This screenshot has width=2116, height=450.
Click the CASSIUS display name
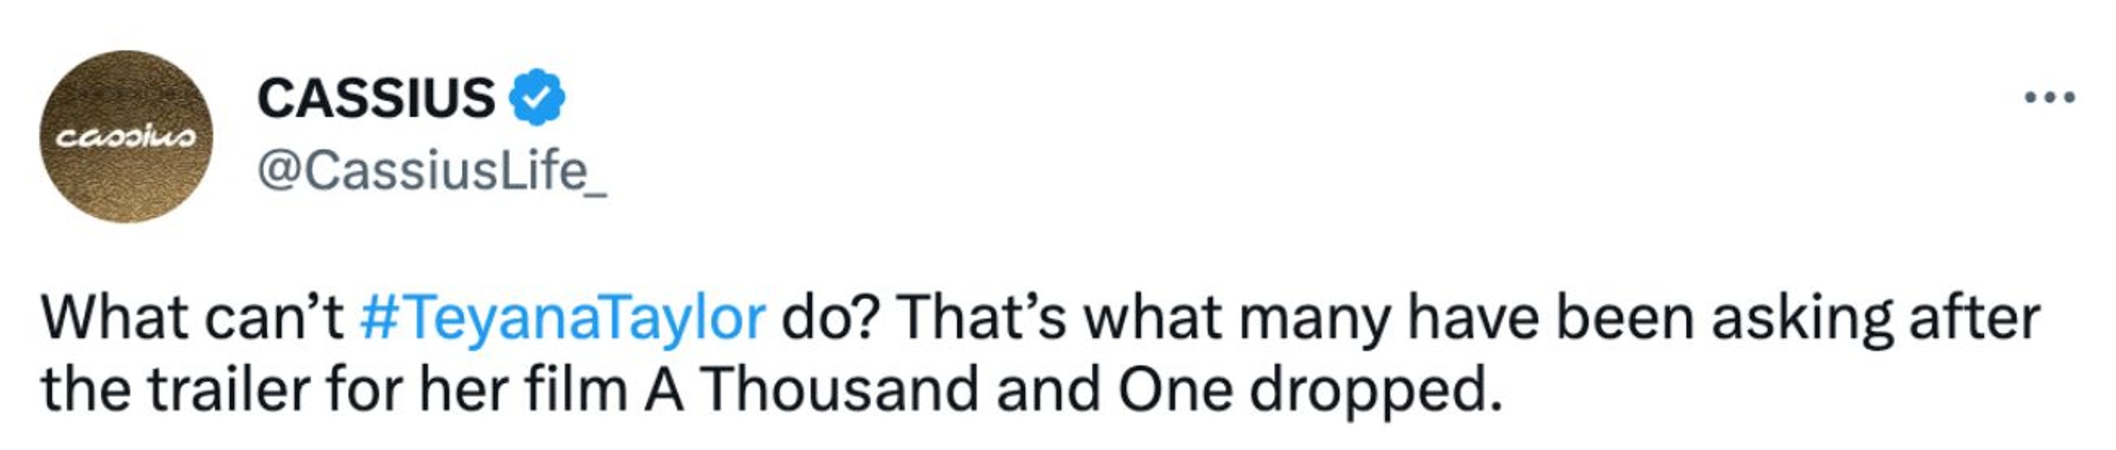click(x=376, y=98)
